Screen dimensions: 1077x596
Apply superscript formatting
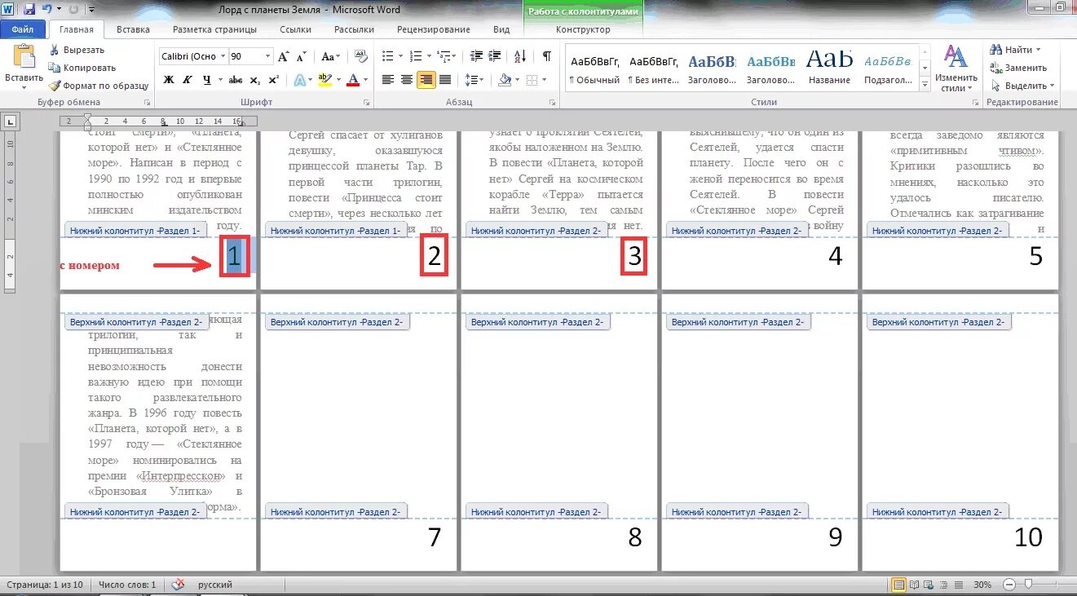(273, 80)
